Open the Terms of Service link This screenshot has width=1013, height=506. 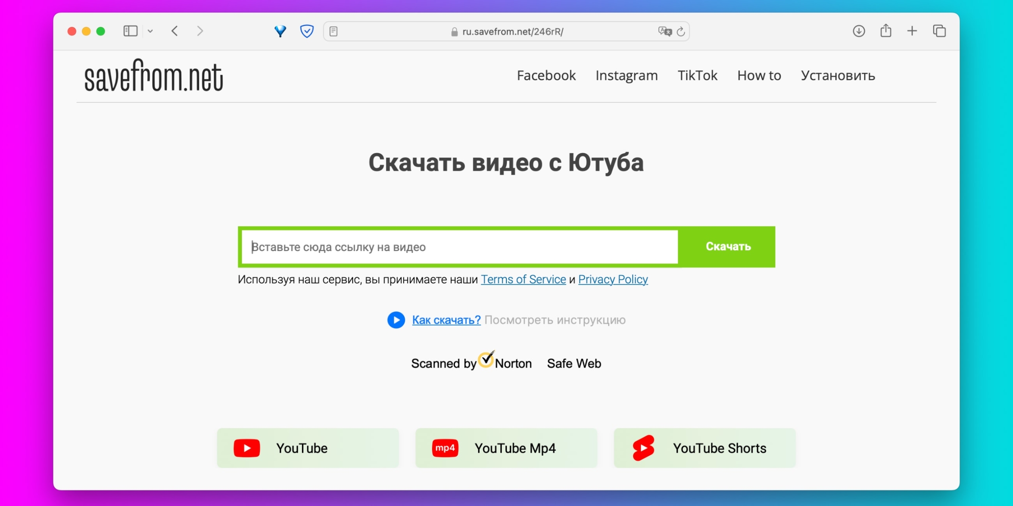click(x=523, y=279)
